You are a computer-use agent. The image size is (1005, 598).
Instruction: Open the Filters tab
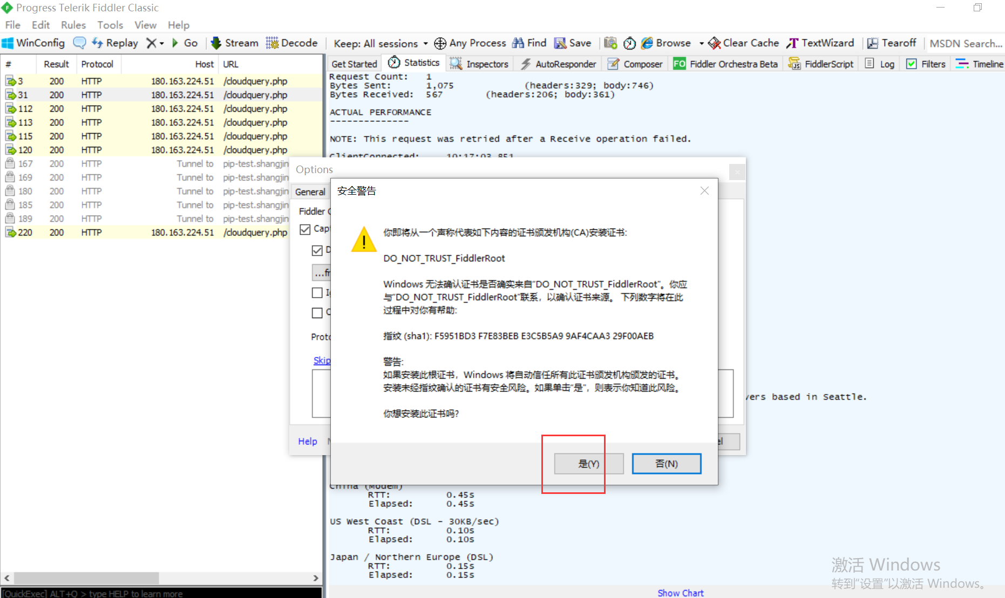(x=926, y=64)
